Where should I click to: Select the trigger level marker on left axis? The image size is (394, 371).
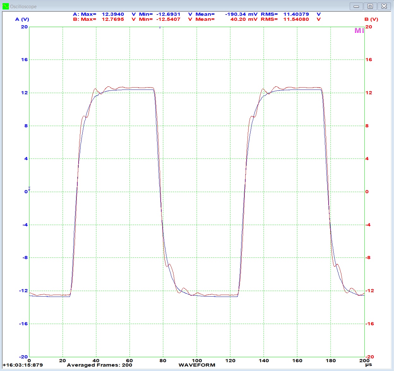tap(29, 189)
